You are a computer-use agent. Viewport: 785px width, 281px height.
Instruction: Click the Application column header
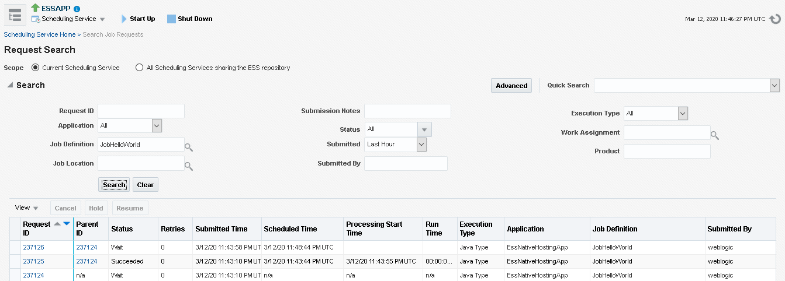point(547,229)
